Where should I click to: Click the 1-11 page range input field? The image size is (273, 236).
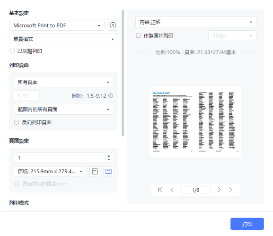[x=26, y=96]
